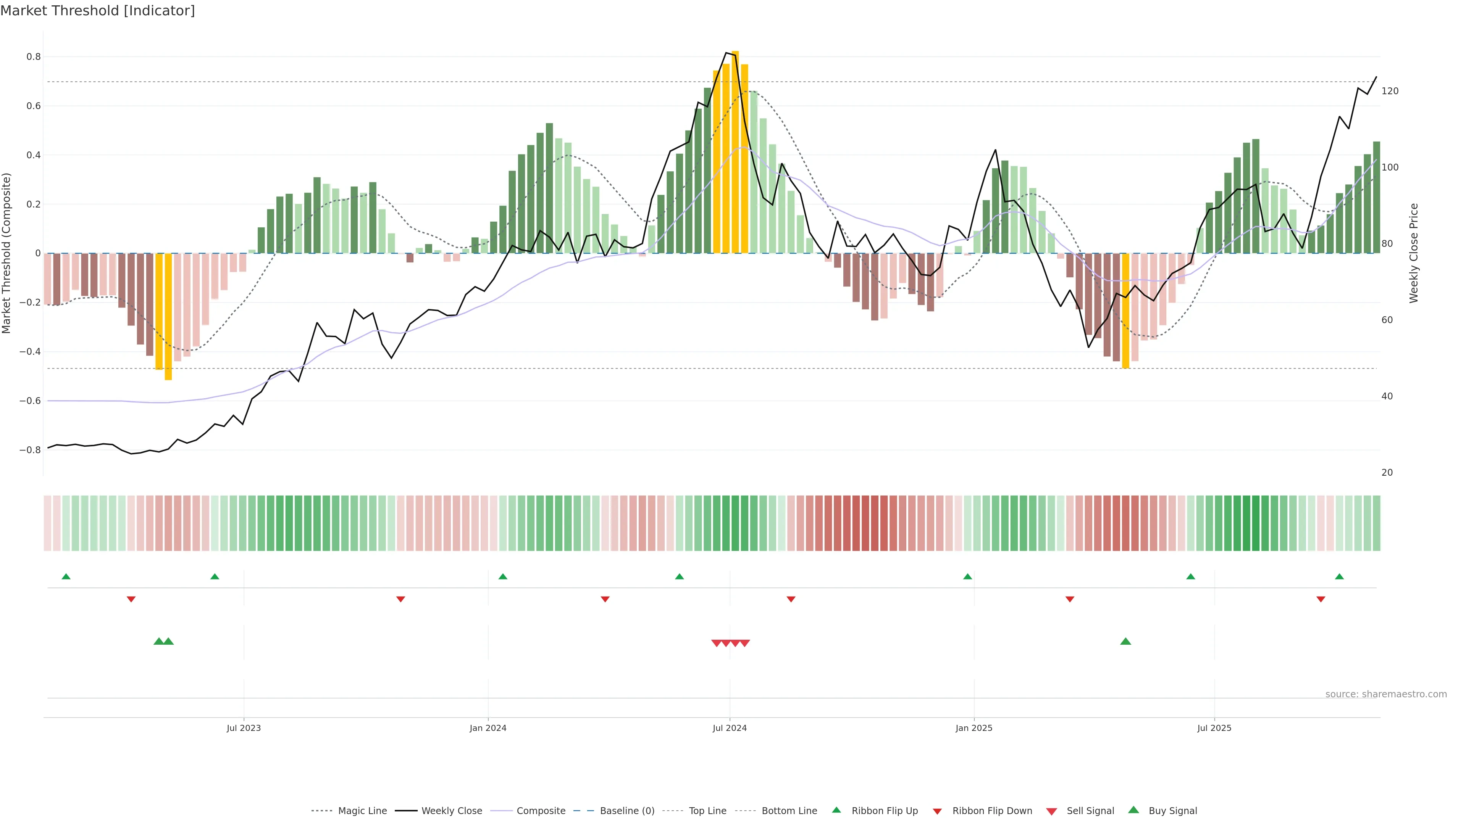Toggle the Magic Line legend entry
Viewport: 1466px width, 824px height.
(362, 811)
